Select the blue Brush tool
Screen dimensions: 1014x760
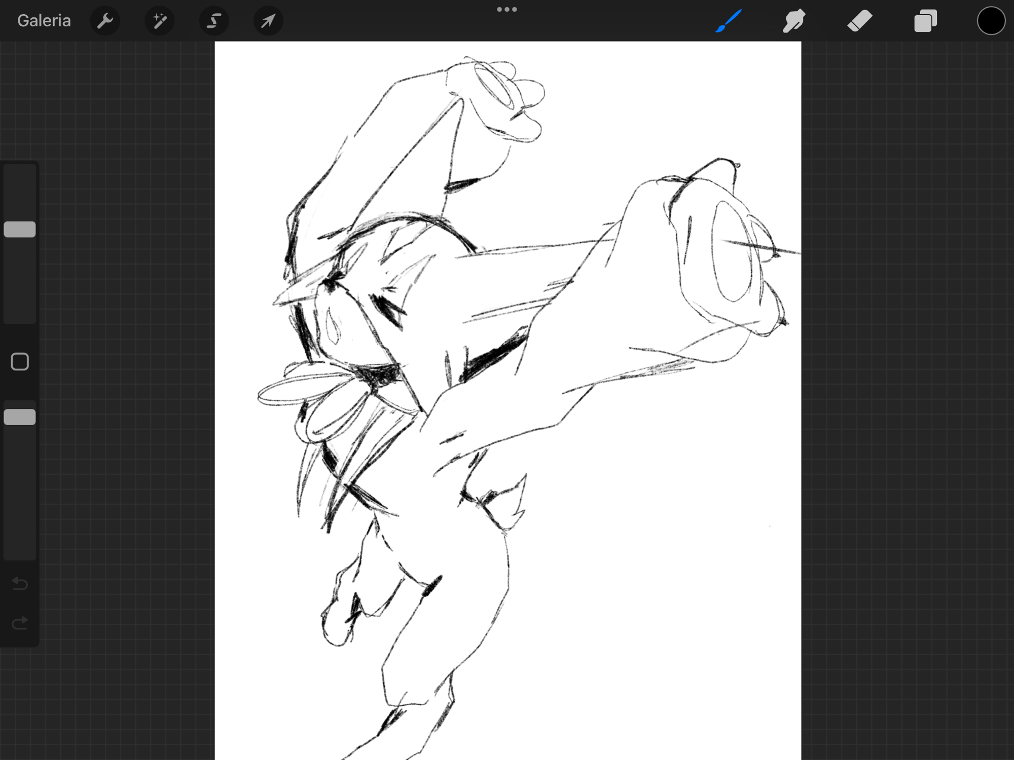(x=729, y=21)
